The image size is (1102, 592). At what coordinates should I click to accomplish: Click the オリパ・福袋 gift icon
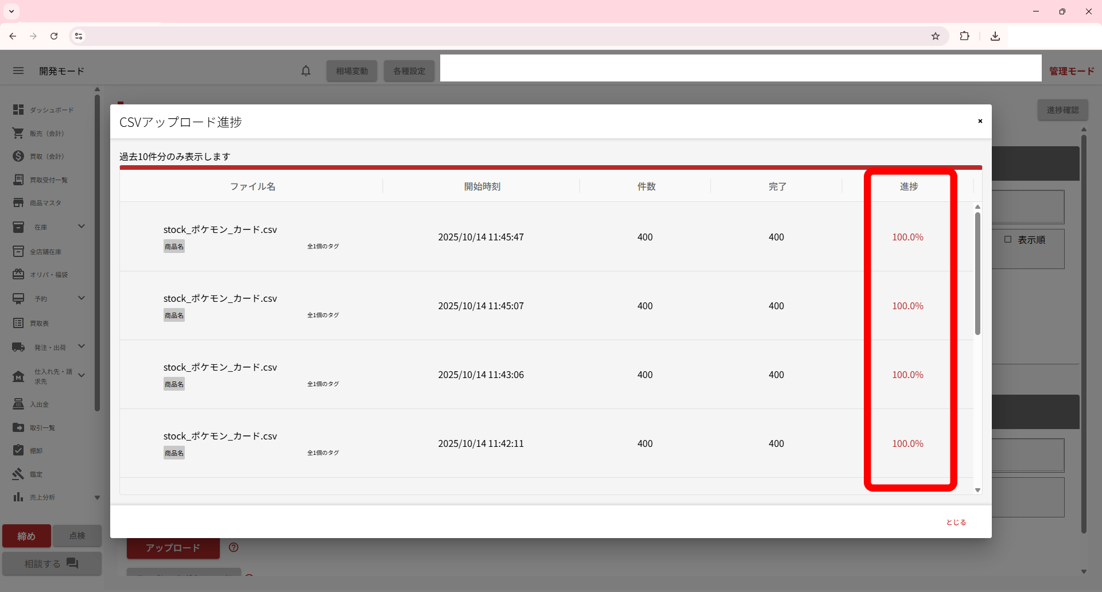point(18,274)
